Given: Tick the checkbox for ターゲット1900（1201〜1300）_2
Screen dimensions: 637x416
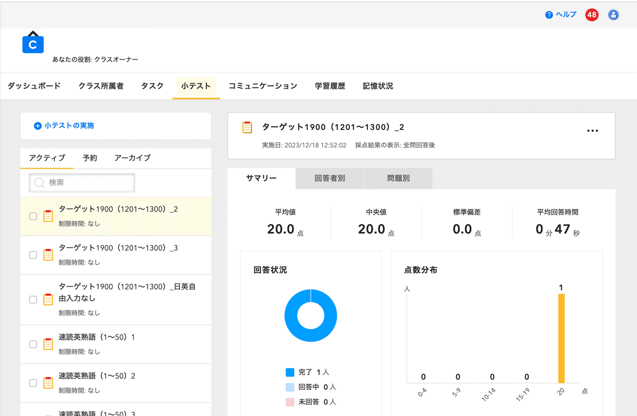Looking at the screenshot, I should click(x=33, y=216).
